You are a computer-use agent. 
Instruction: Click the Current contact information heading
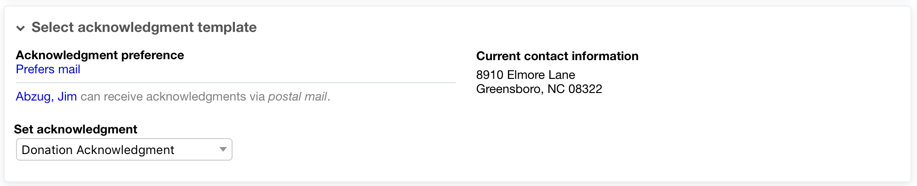557,56
